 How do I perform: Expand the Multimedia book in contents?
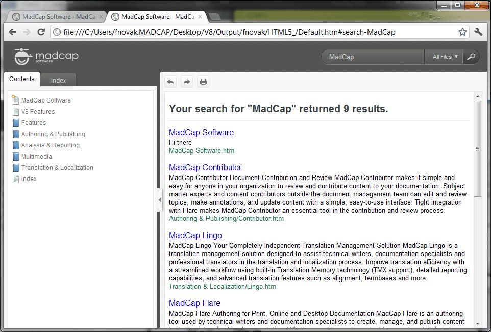(x=37, y=157)
